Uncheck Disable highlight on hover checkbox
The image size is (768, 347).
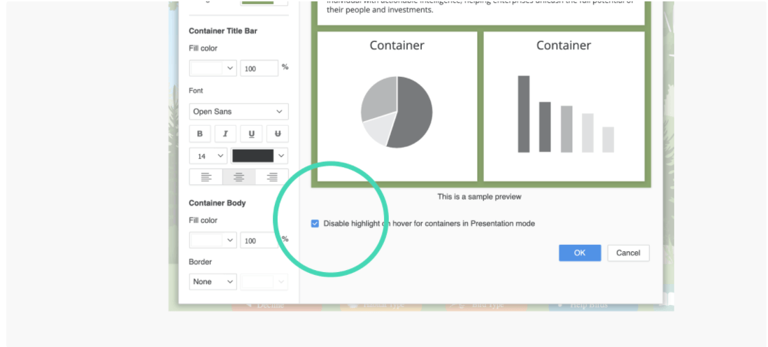[x=315, y=224]
